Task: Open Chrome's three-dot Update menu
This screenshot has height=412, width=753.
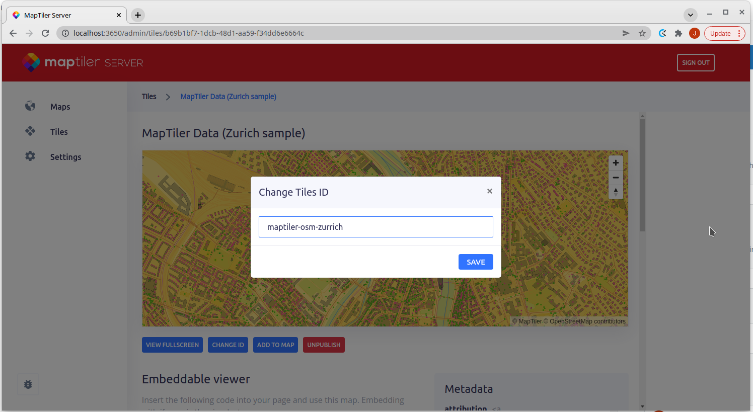Action: pyautogui.click(x=739, y=33)
